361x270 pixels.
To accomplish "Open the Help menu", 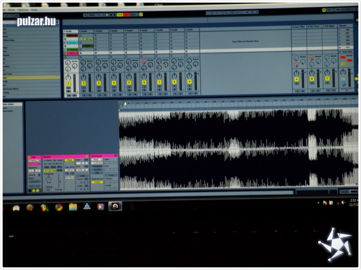I will pyautogui.click(x=35, y=10).
